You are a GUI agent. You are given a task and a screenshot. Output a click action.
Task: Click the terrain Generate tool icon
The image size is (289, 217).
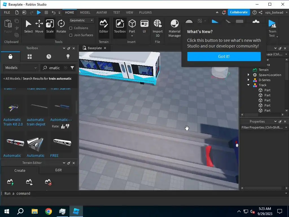point(10,182)
